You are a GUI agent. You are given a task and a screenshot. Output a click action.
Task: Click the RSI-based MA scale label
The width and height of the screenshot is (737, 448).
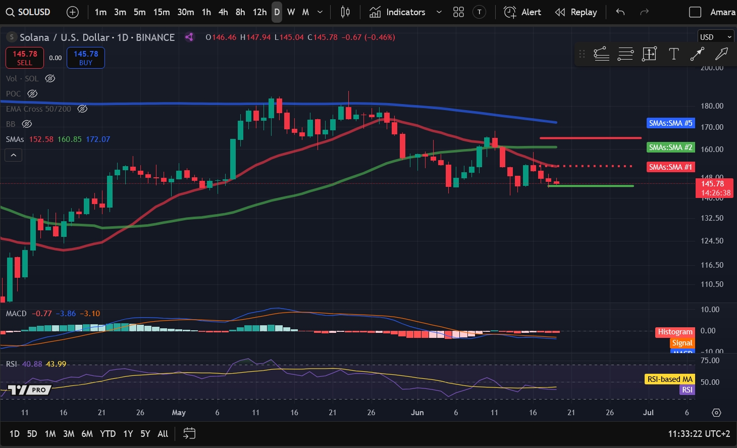point(670,379)
